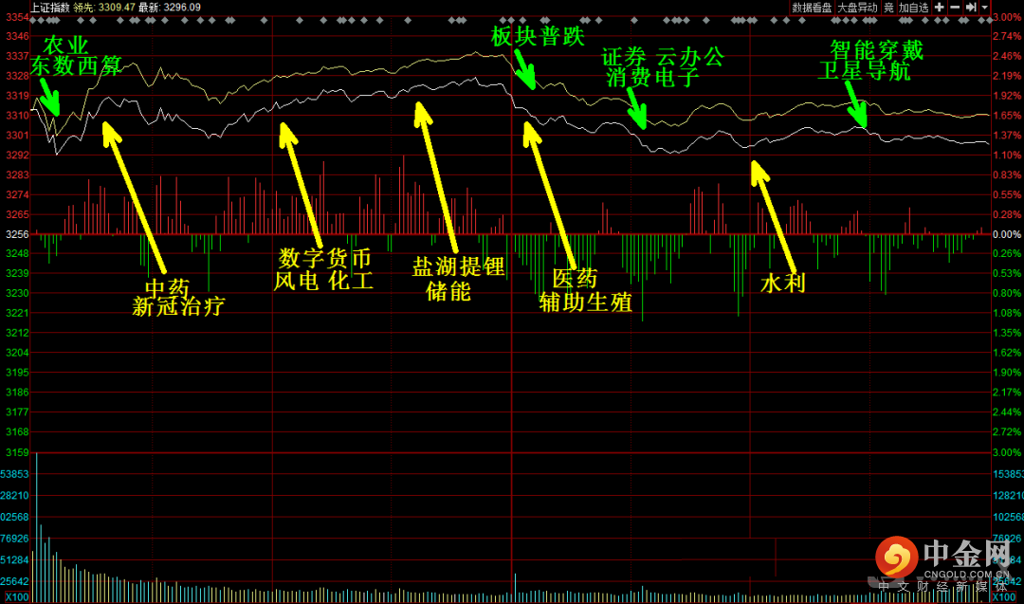Image resolution: width=1024 pixels, height=604 pixels.
Task: Click the 最新 3296.09 value
Action: 169,8
